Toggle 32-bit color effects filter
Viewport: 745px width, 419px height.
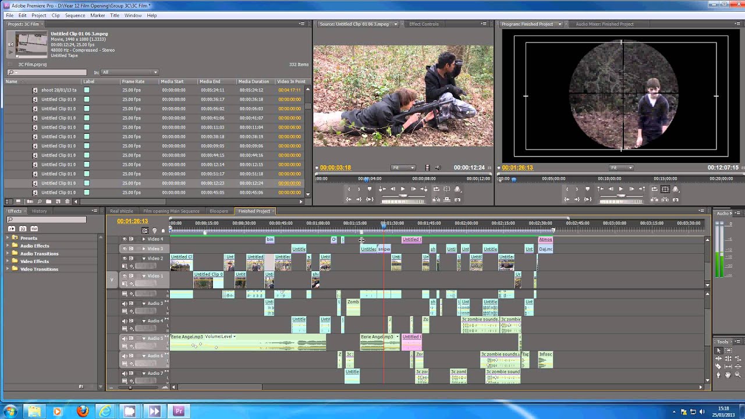[23, 229]
